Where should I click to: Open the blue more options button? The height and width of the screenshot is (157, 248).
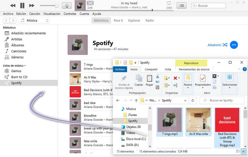pos(234,45)
